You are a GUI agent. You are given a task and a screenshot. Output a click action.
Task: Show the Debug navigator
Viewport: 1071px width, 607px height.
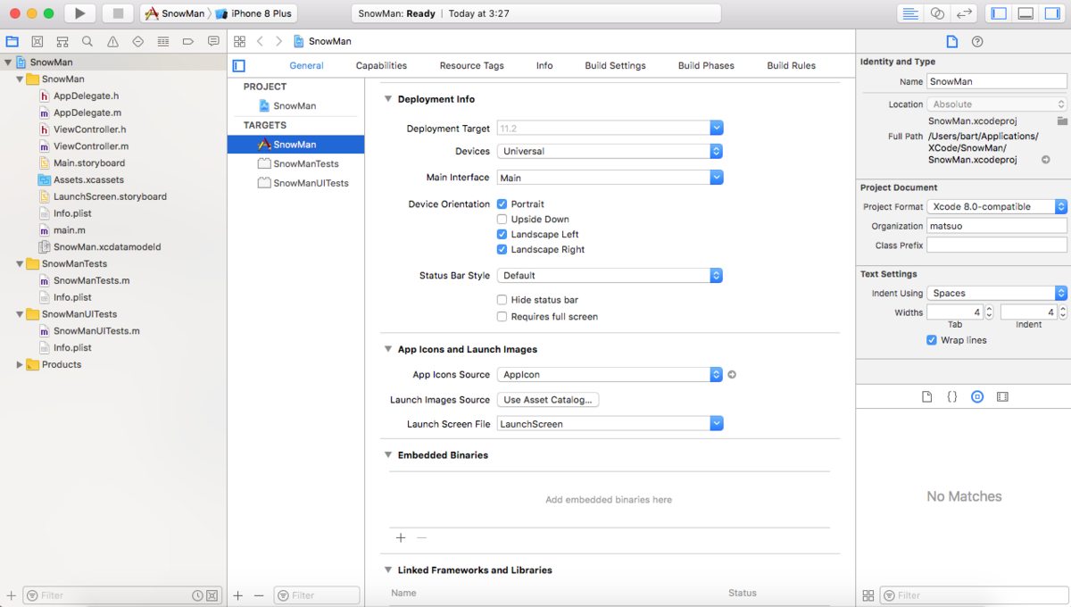click(x=162, y=41)
